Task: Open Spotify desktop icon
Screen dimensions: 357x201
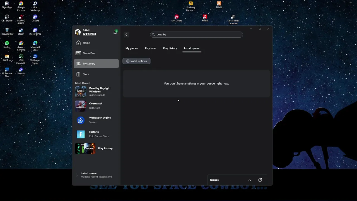Action: point(7,45)
